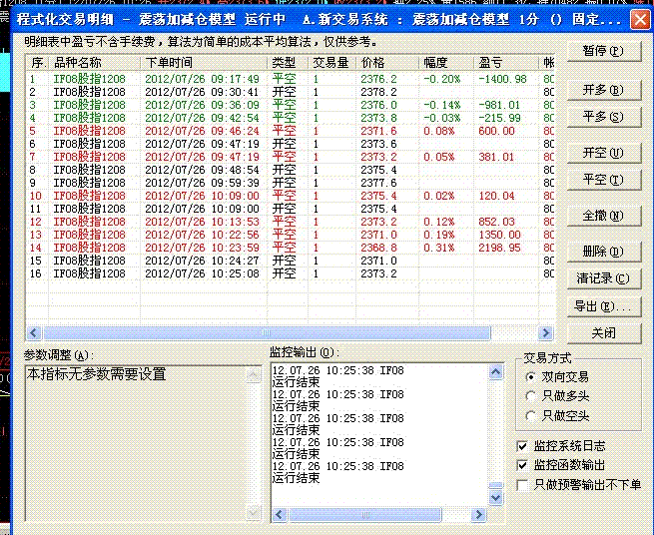The width and height of the screenshot is (654, 535).
Task: Click the trade table's right scroll arrow
Action: [x=545, y=332]
